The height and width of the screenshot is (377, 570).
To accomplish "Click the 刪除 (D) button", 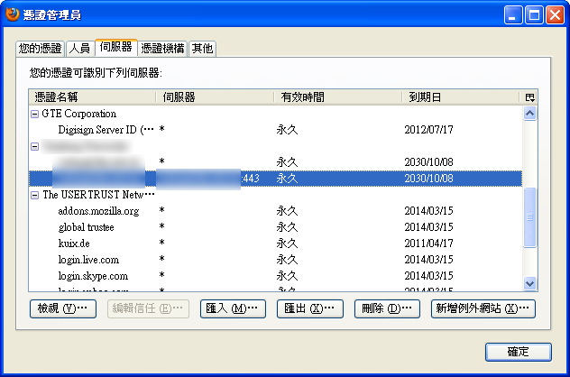I will pyautogui.click(x=387, y=308).
